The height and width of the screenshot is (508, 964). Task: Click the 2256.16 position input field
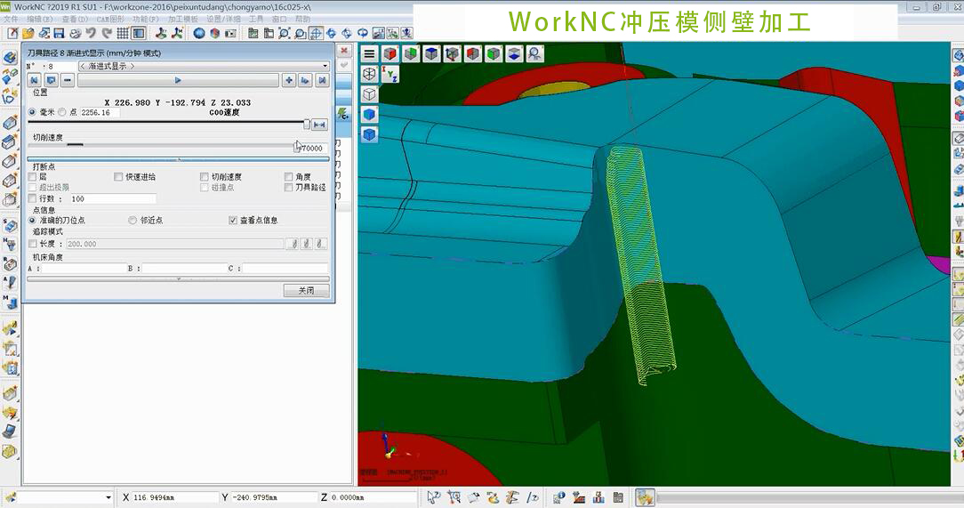[x=100, y=113]
